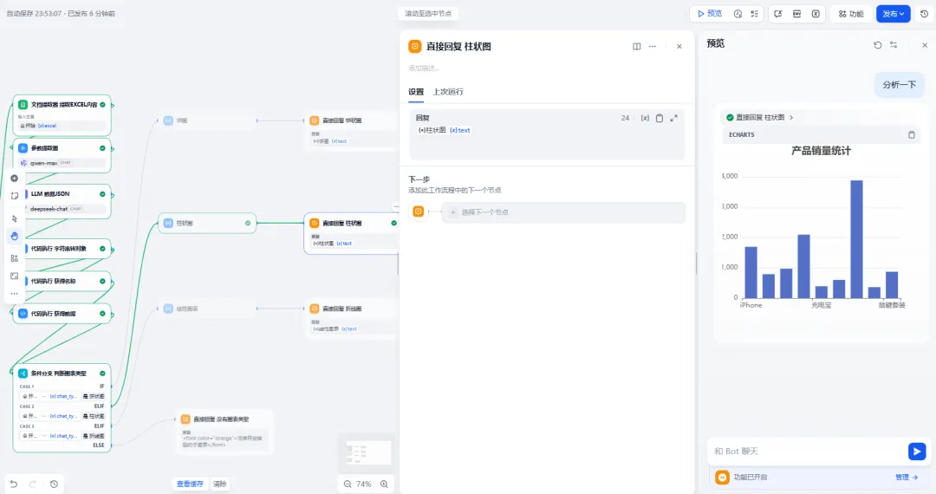This screenshot has height=494, width=936.
Task: Select the pointer mode tool
Action: pyautogui.click(x=14, y=218)
